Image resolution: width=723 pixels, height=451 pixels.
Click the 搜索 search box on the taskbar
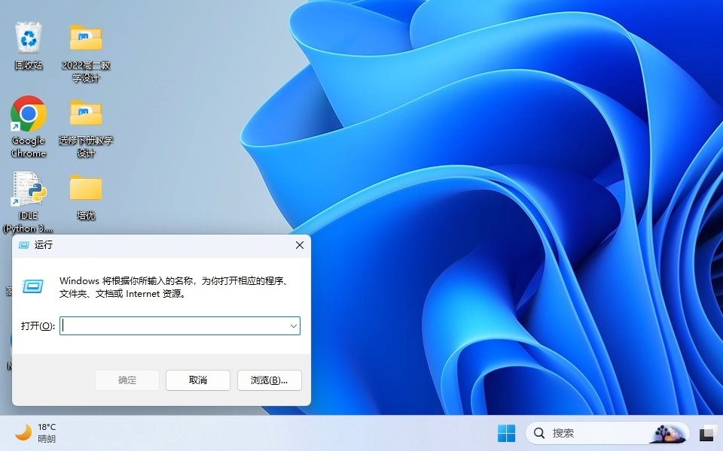pos(587,433)
